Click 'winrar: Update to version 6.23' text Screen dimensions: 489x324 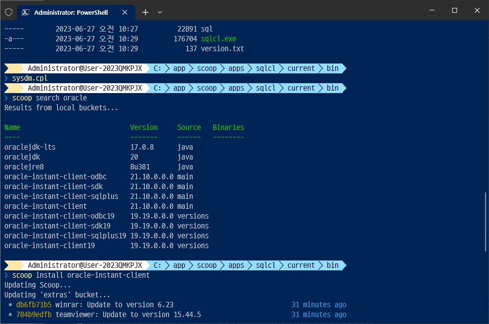[115, 305]
